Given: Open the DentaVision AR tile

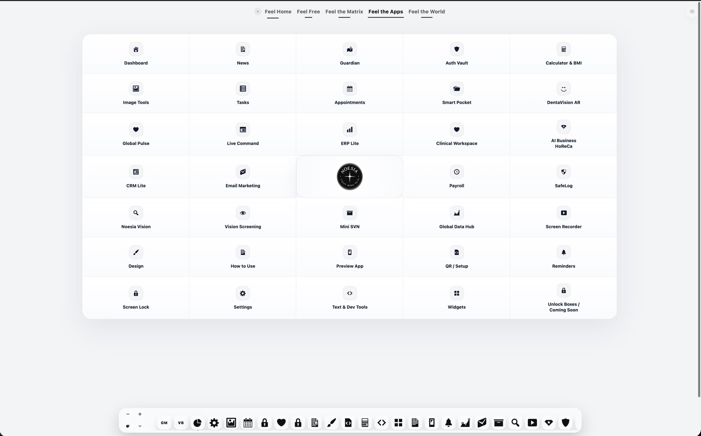Looking at the screenshot, I should [564, 93].
